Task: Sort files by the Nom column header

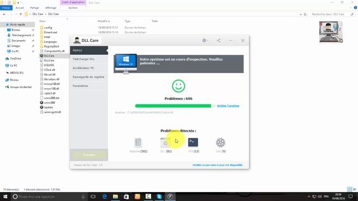Action: (43, 21)
